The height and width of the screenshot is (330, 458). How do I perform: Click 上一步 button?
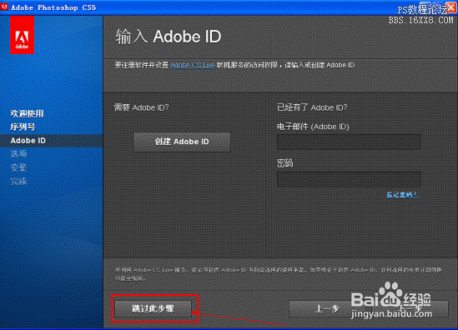click(x=327, y=308)
